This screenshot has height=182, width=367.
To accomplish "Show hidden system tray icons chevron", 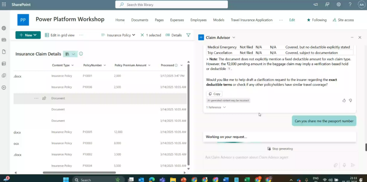I will click(291, 180).
